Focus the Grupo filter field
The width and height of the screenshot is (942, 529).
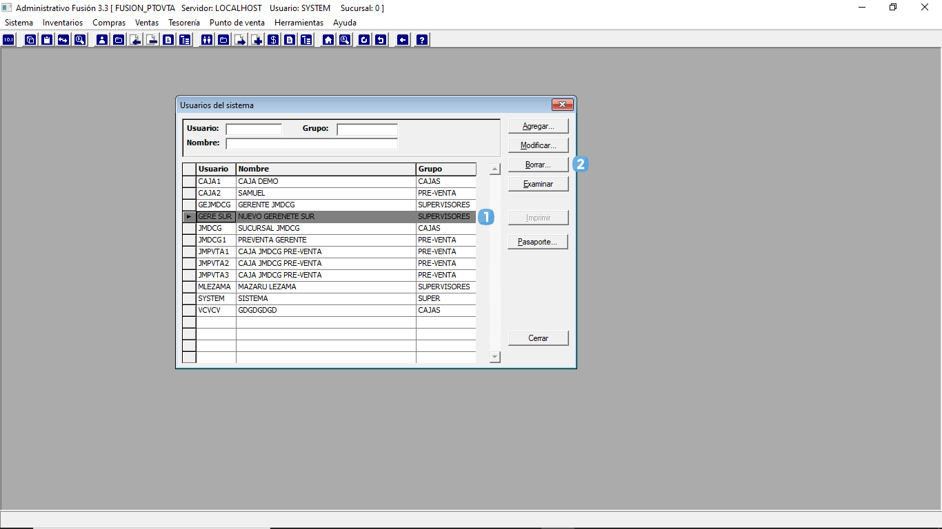[x=367, y=129]
